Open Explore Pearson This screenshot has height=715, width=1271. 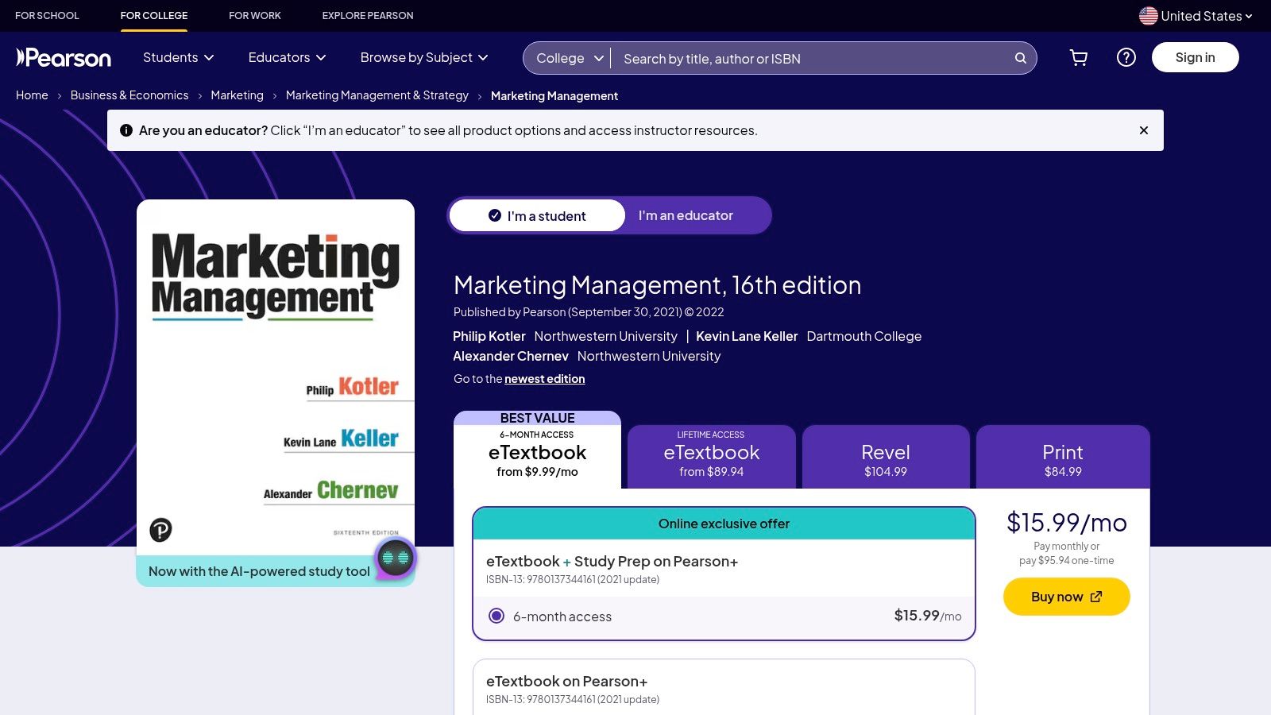368,16
